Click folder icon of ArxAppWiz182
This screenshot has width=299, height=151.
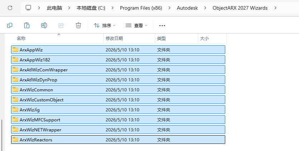pyautogui.click(x=15, y=60)
